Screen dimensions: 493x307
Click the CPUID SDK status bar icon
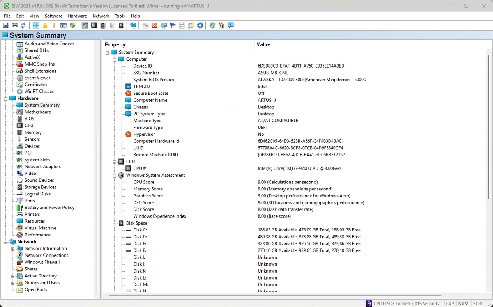(369, 303)
